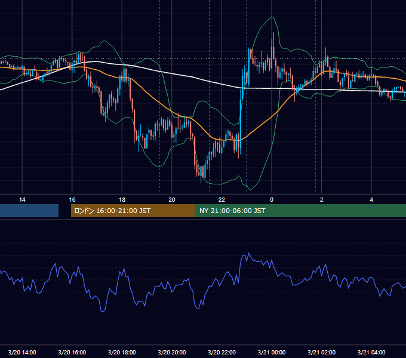Click the 3/20 22:00 date label

[222, 352]
